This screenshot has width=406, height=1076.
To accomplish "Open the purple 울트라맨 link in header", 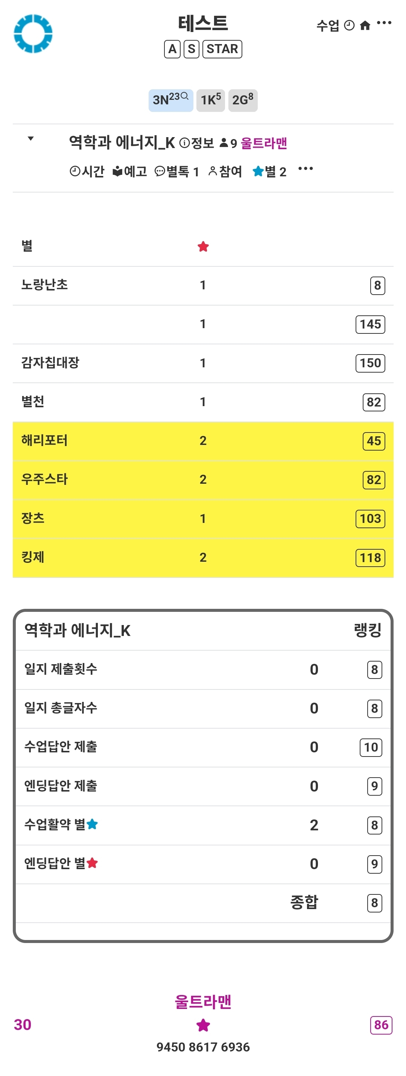I will (264, 143).
